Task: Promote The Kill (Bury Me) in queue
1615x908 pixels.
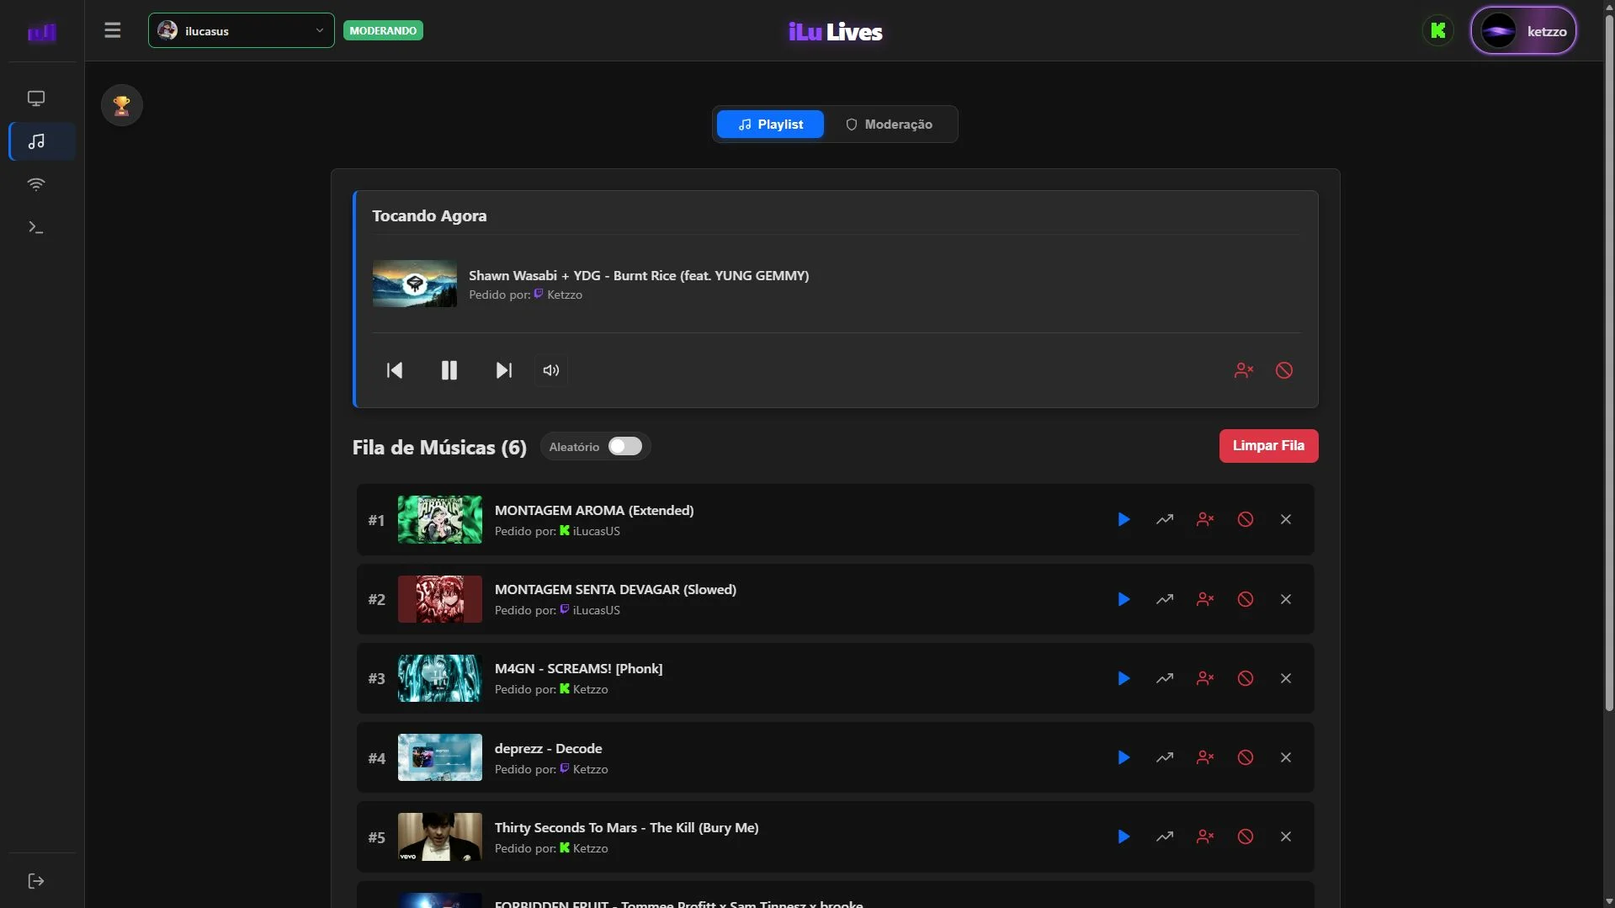Action: coord(1165,836)
